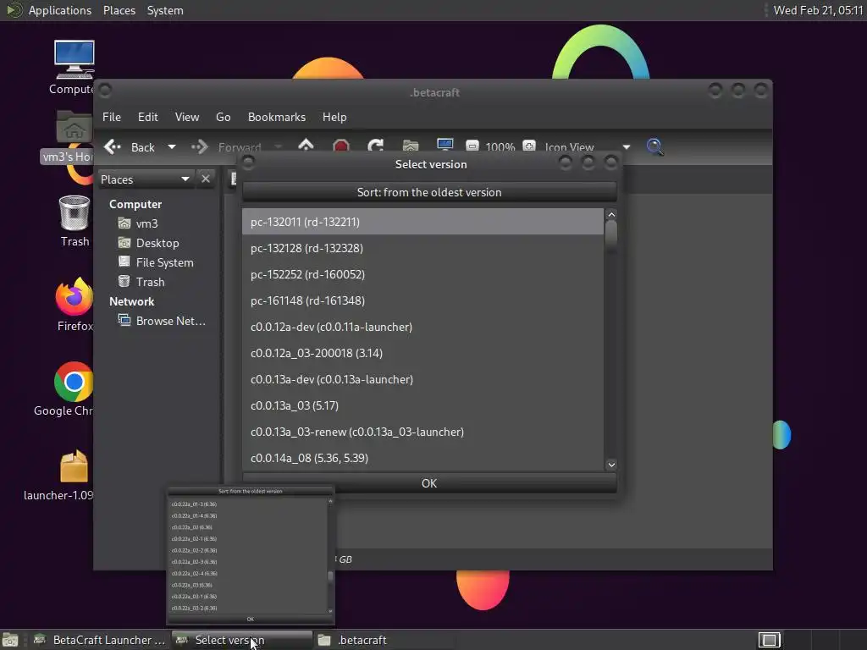
Task: Open the Back history dropdown arrow
Action: click(x=171, y=147)
